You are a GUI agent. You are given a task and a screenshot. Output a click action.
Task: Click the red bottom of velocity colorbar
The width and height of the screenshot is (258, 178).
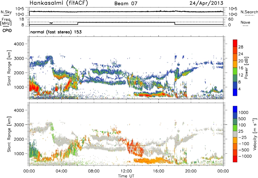pos(235,159)
